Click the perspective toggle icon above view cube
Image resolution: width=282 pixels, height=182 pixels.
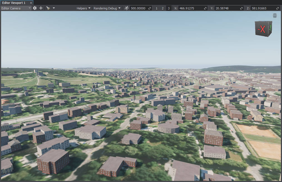tap(275, 15)
